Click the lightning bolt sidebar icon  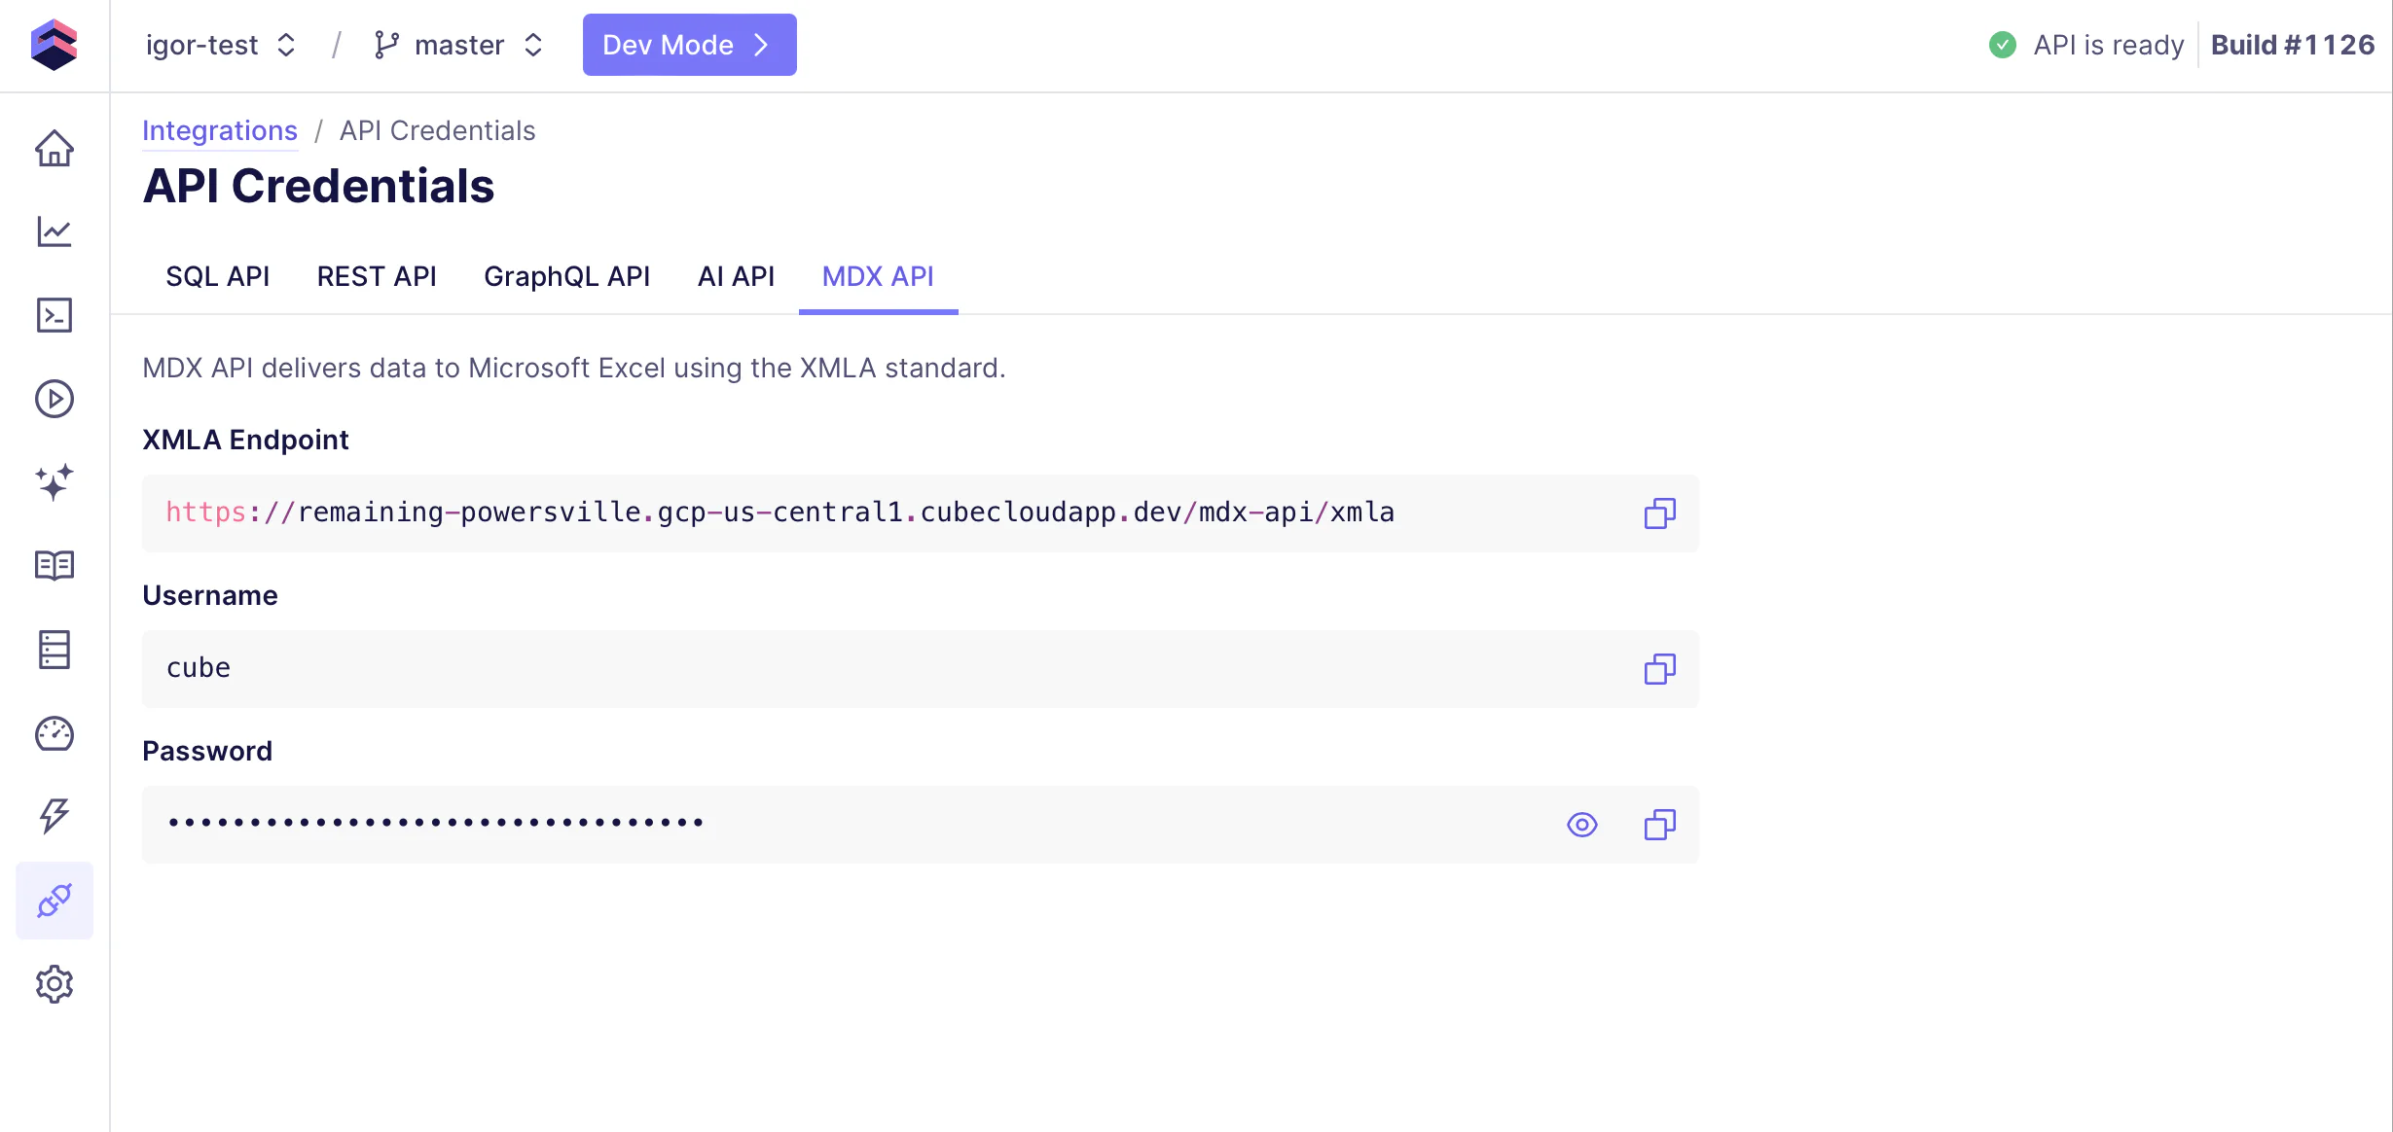[54, 816]
